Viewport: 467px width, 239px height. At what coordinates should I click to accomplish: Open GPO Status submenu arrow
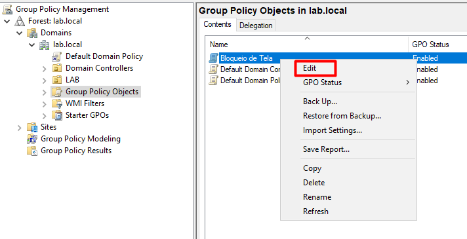pyautogui.click(x=408, y=83)
